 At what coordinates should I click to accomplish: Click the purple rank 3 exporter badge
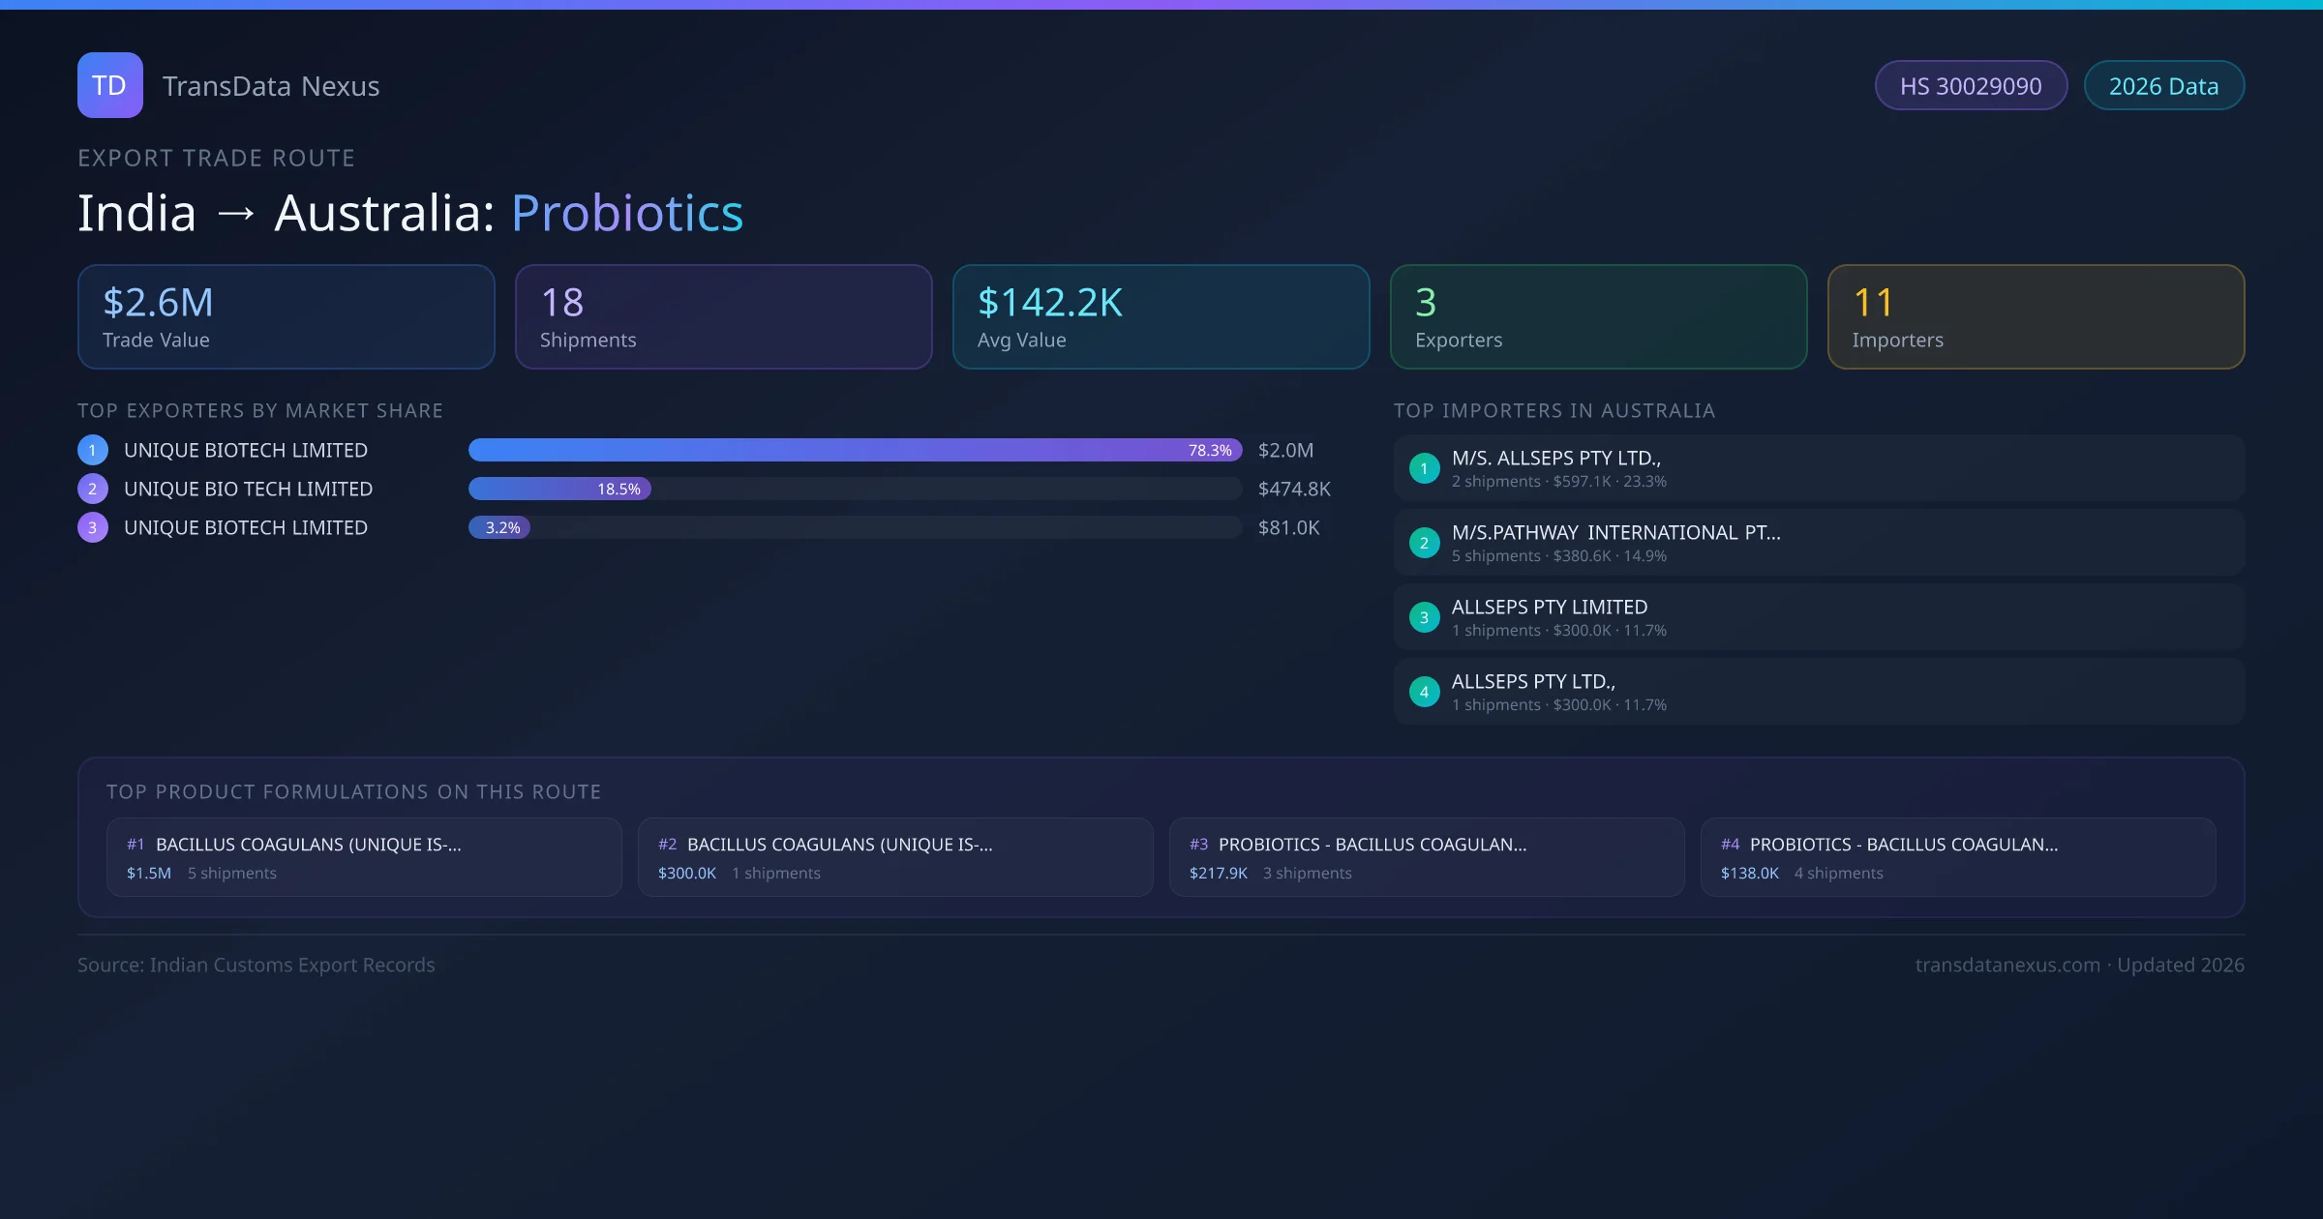pos(93,527)
